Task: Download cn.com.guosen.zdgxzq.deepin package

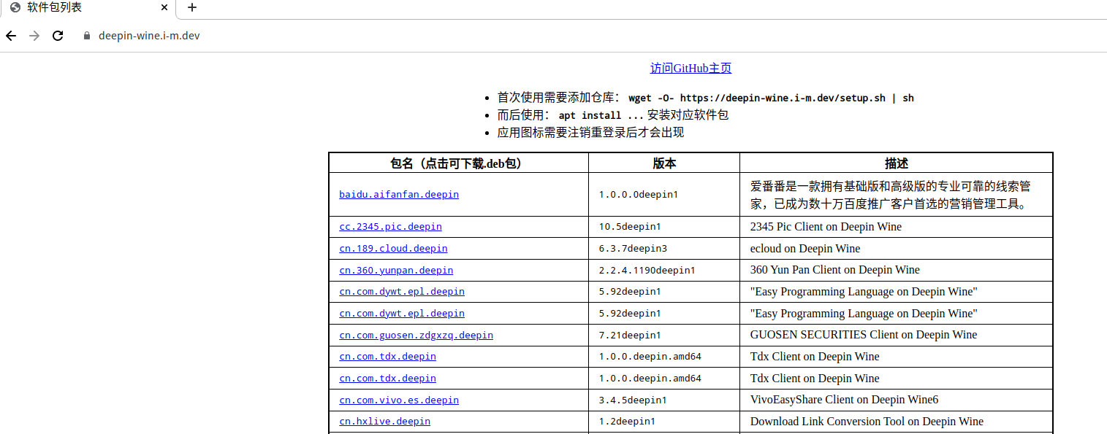Action: [x=416, y=336]
